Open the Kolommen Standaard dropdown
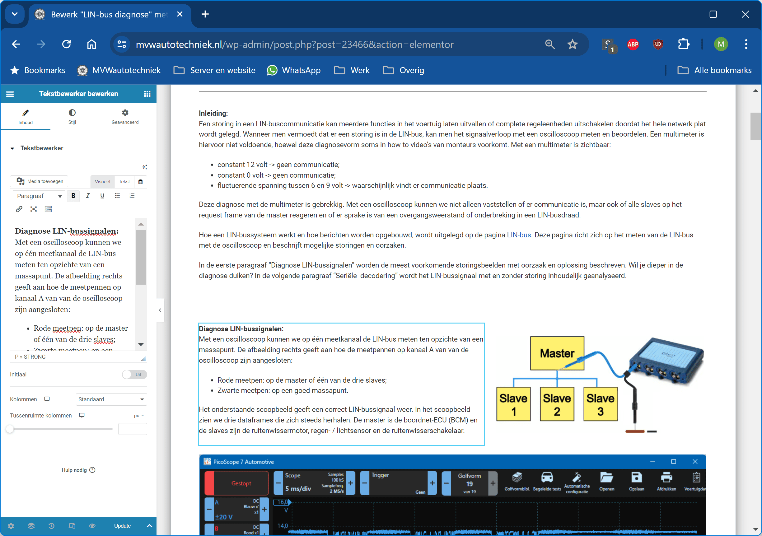 point(111,399)
